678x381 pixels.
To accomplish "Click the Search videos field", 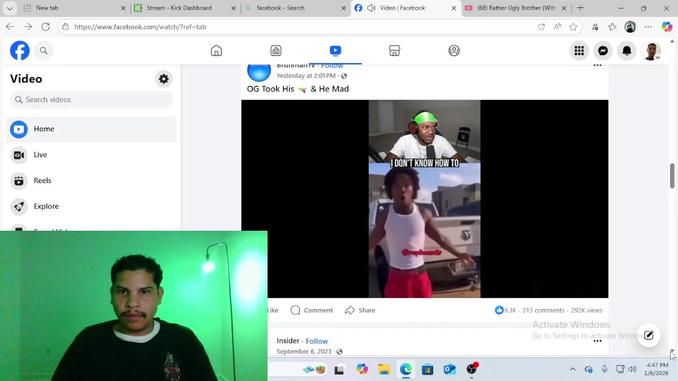I will point(91,99).
